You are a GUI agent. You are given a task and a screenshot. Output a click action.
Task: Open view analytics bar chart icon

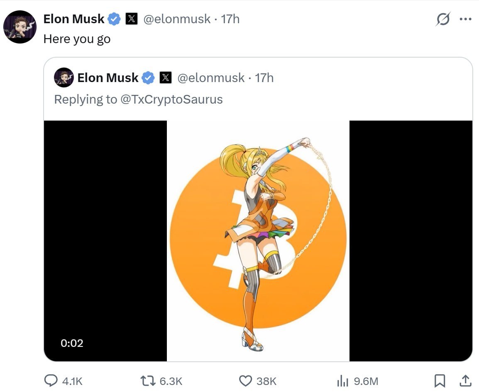click(343, 381)
